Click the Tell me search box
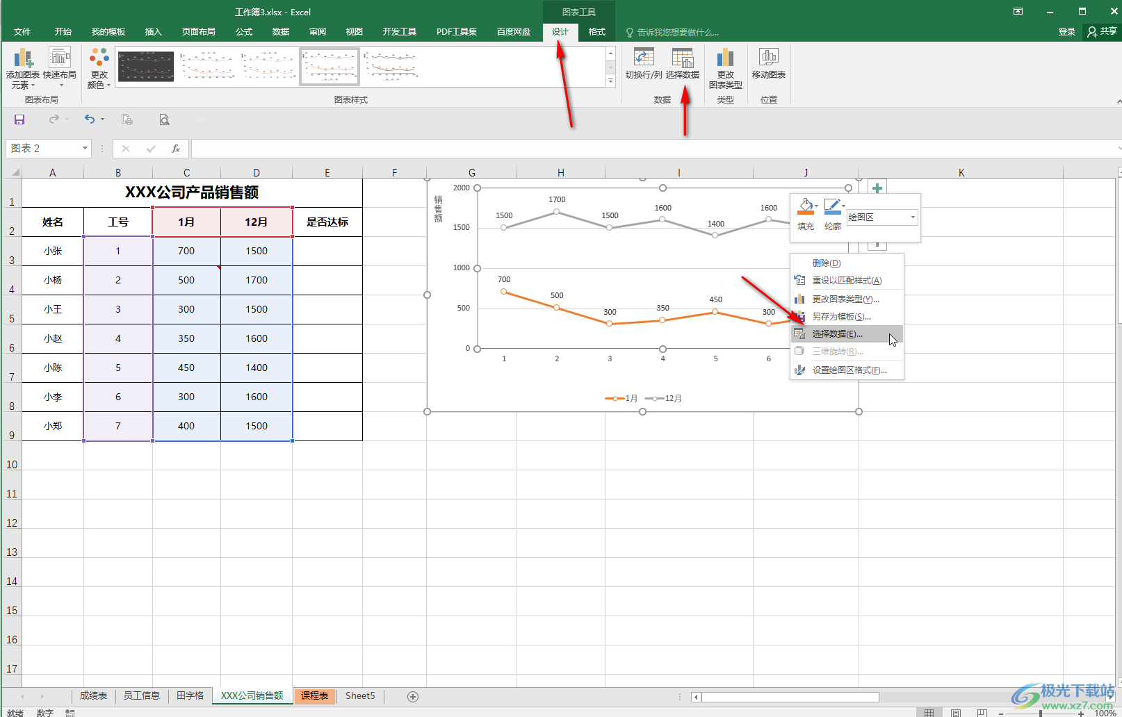The height and width of the screenshot is (717, 1122). (672, 33)
